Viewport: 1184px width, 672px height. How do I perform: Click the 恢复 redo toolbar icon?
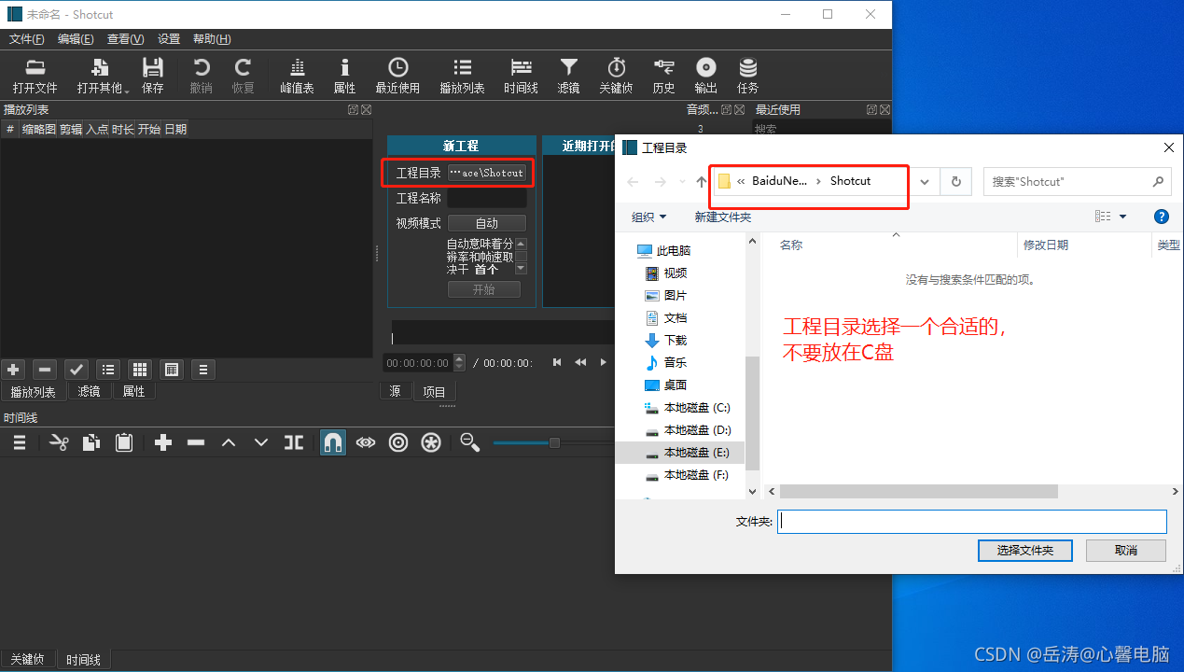[x=243, y=76]
